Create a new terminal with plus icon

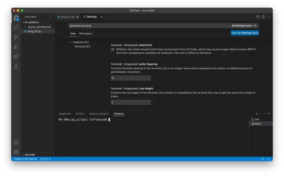[x=256, y=114]
